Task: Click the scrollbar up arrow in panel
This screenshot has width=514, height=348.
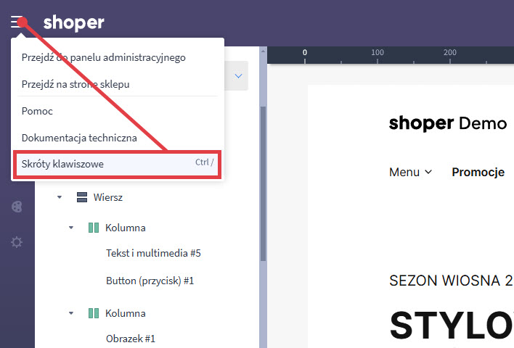Action: pyautogui.click(x=263, y=51)
